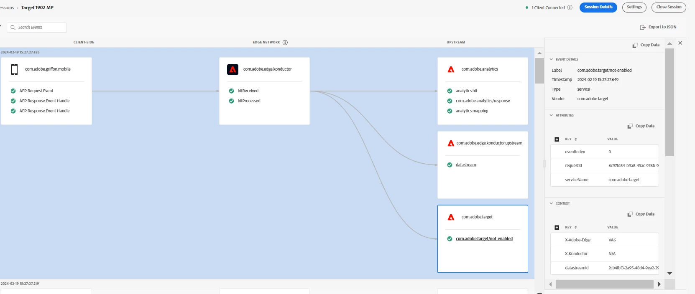Click the plus icon in the Attributes table header
This screenshot has width=695, height=294.
557,139
